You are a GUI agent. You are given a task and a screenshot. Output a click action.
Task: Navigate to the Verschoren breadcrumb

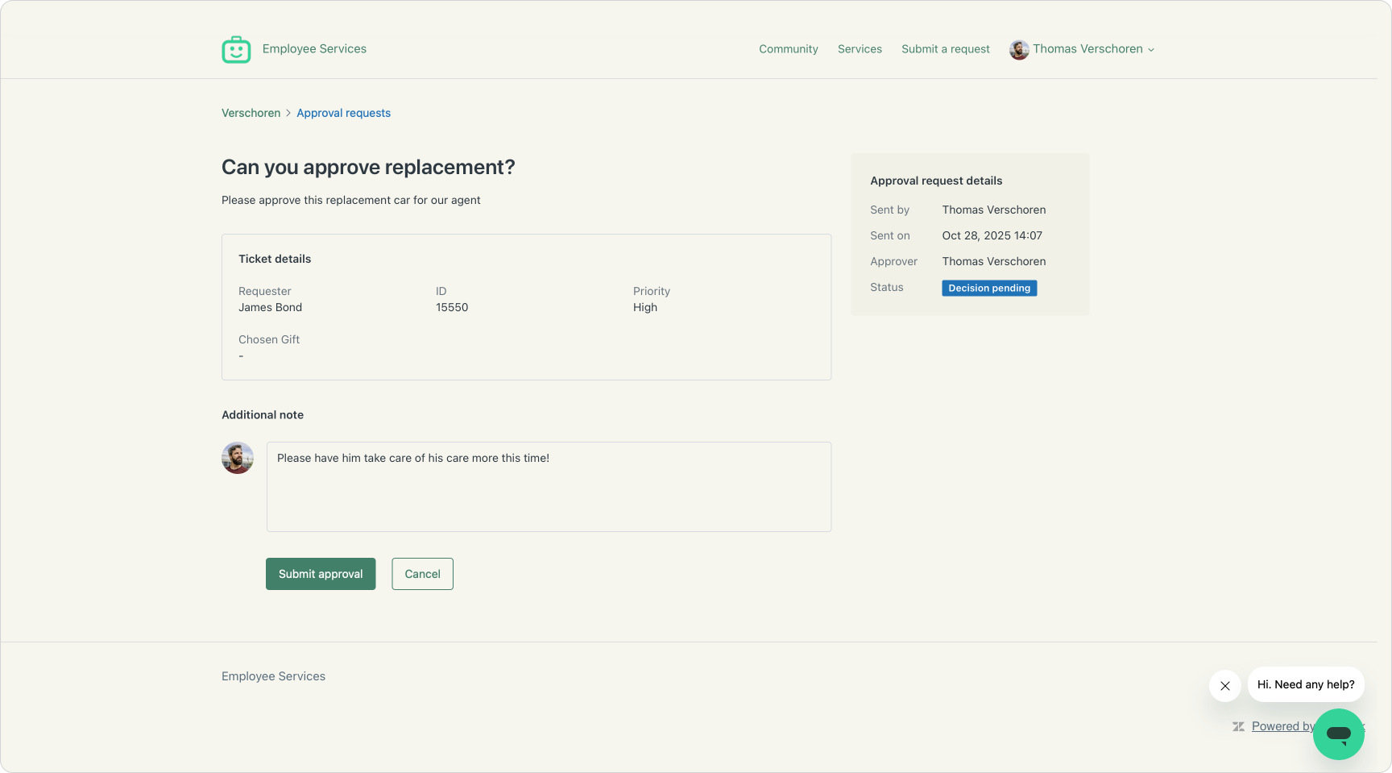click(251, 113)
